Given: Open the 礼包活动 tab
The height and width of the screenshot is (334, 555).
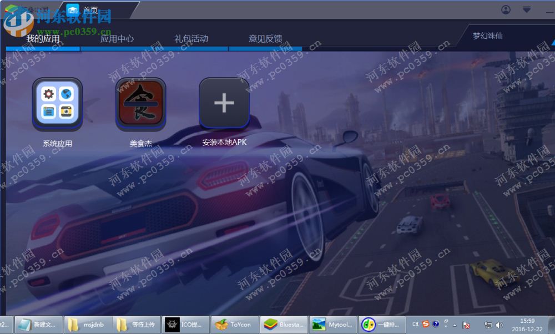Looking at the screenshot, I should click(191, 39).
